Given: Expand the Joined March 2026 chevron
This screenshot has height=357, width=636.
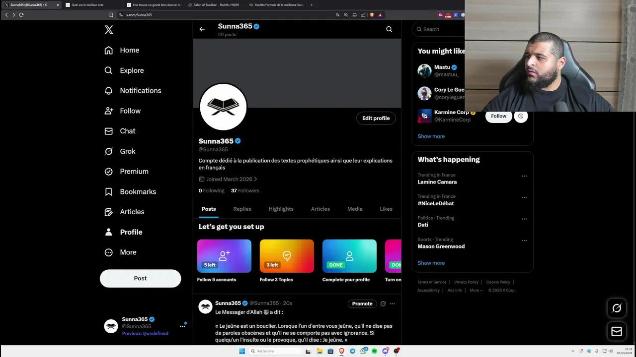Looking at the screenshot, I should click(255, 179).
